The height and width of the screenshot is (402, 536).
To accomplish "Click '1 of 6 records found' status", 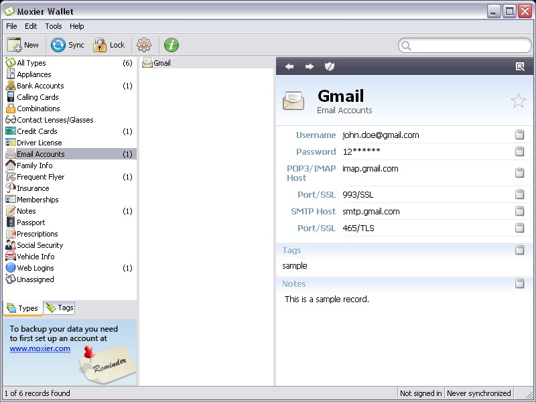I will pyautogui.click(x=38, y=393).
